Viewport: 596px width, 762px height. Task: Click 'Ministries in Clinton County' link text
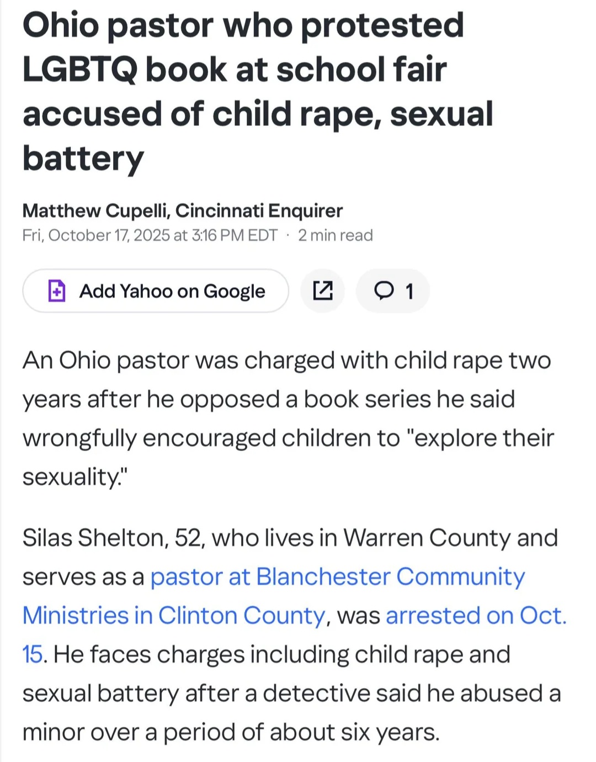(x=174, y=616)
